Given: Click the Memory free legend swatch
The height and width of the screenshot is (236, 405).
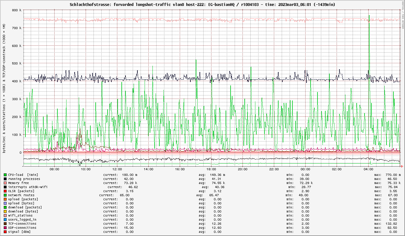Looking at the screenshot, I should pyautogui.click(x=5, y=183).
